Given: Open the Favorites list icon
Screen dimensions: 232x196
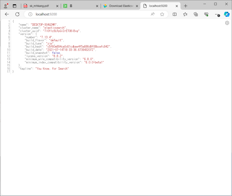Looking at the screenshot, I should [x=185, y=14].
